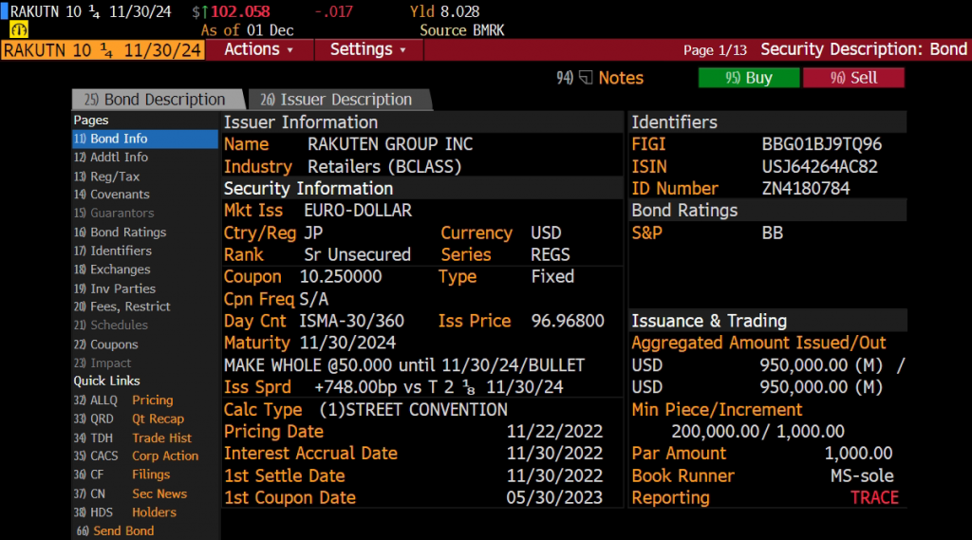Open the Reg/Tax page

click(106, 177)
